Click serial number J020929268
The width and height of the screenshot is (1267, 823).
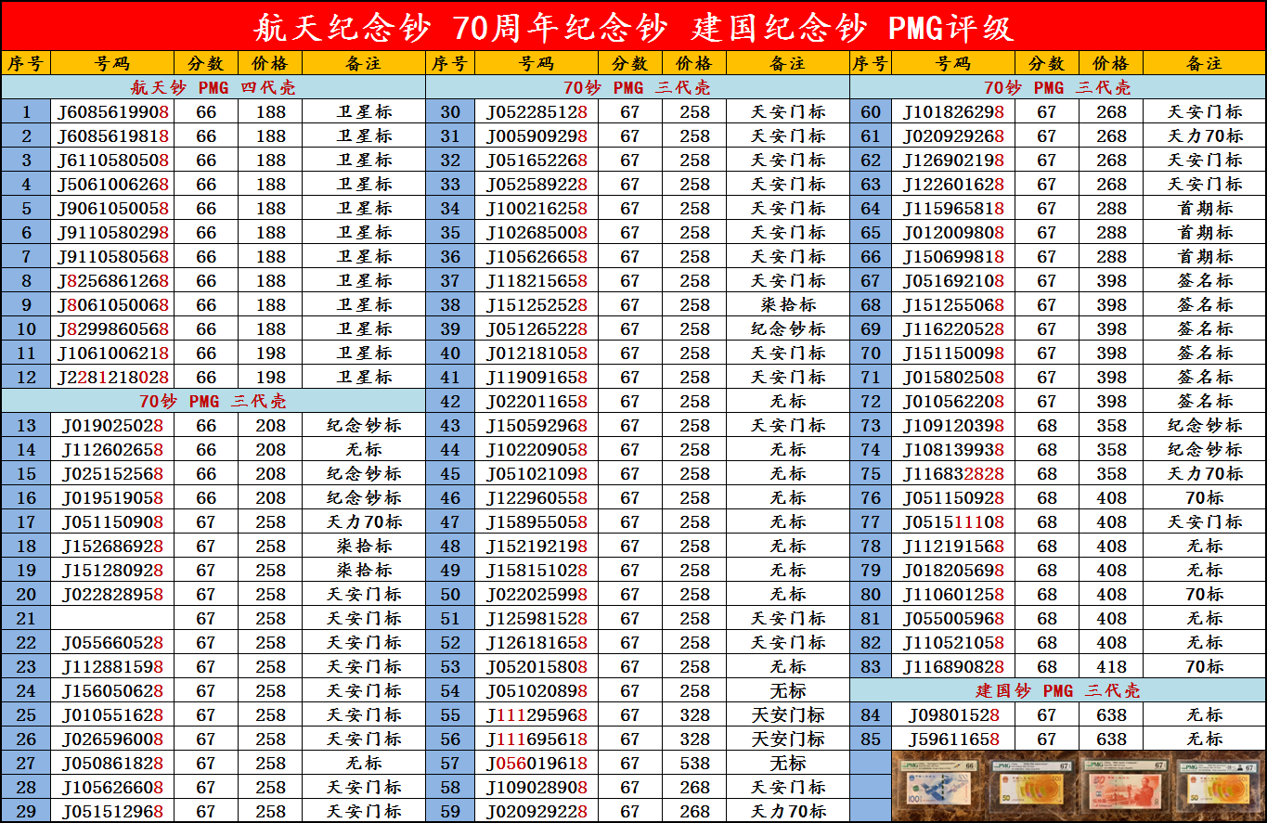click(x=954, y=135)
